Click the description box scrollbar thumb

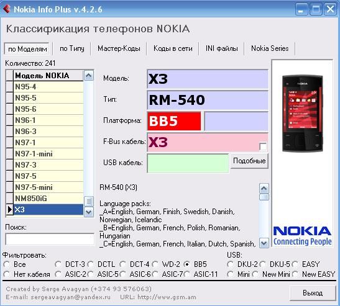(264, 197)
